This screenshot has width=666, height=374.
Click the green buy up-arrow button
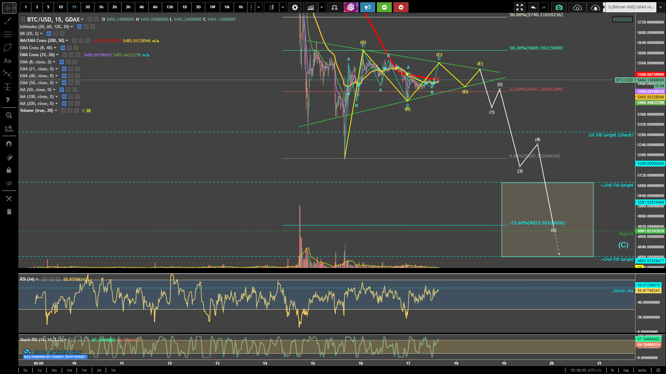pos(384,7)
